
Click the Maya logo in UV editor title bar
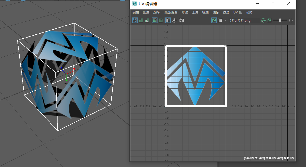[134, 4]
